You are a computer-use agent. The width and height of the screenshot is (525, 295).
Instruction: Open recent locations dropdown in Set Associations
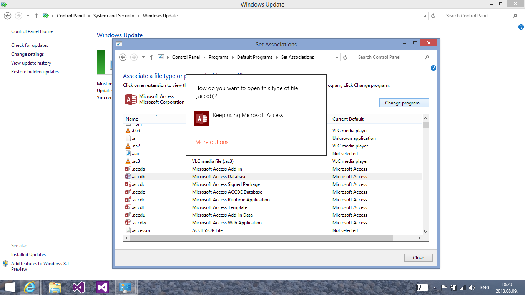[143, 57]
